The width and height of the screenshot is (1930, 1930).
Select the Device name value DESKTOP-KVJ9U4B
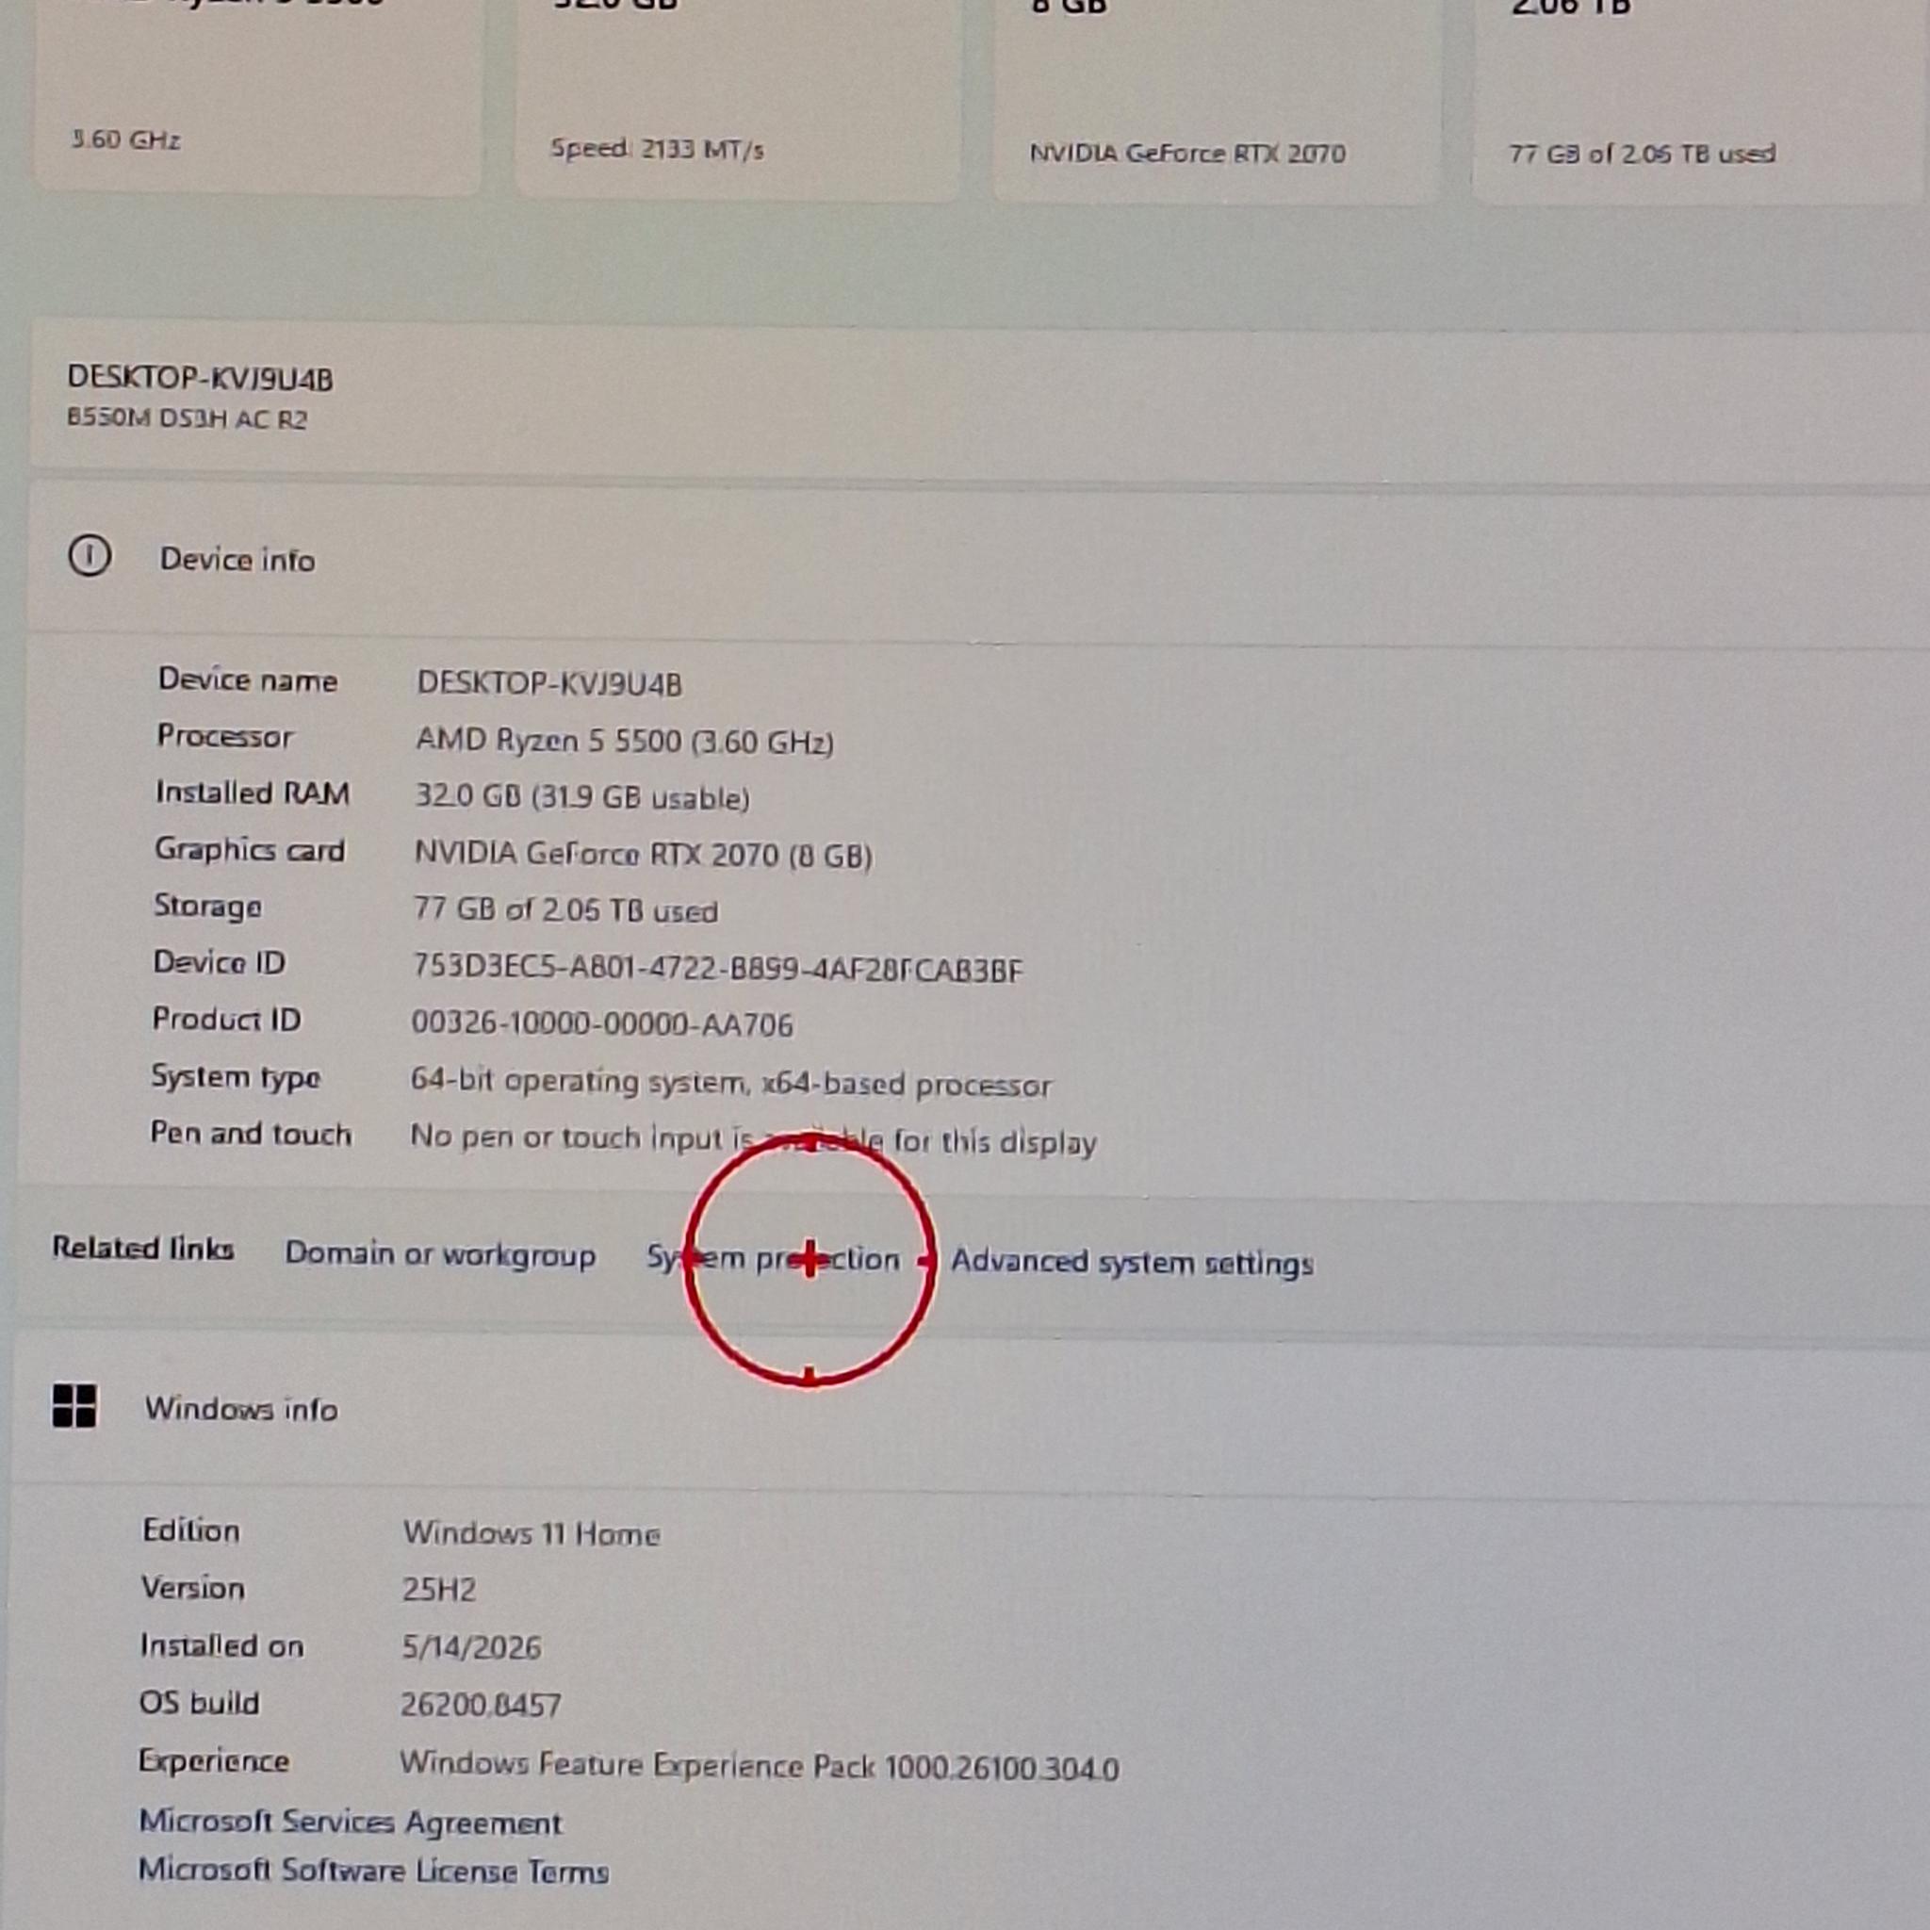tap(548, 683)
